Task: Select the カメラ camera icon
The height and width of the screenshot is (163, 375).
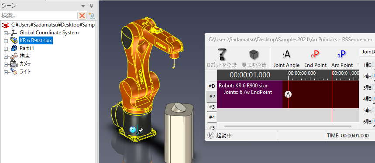Action: click(x=14, y=64)
